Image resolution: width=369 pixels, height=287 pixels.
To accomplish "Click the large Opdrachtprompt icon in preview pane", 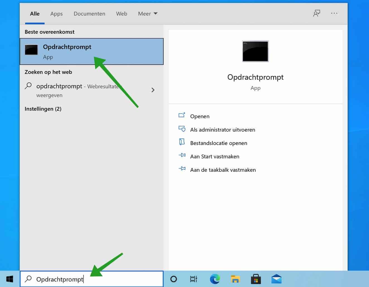I will coord(255,51).
